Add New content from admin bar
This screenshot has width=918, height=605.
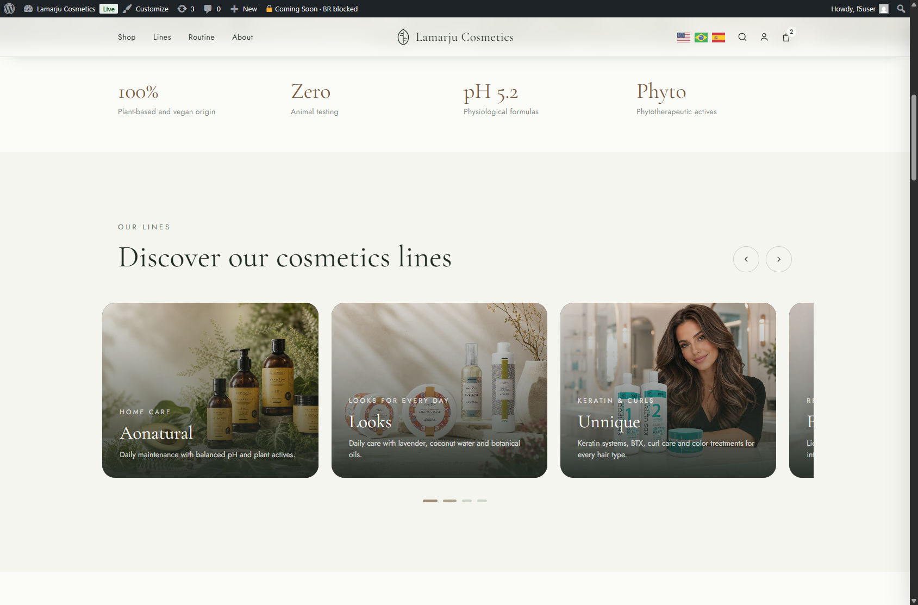click(243, 9)
